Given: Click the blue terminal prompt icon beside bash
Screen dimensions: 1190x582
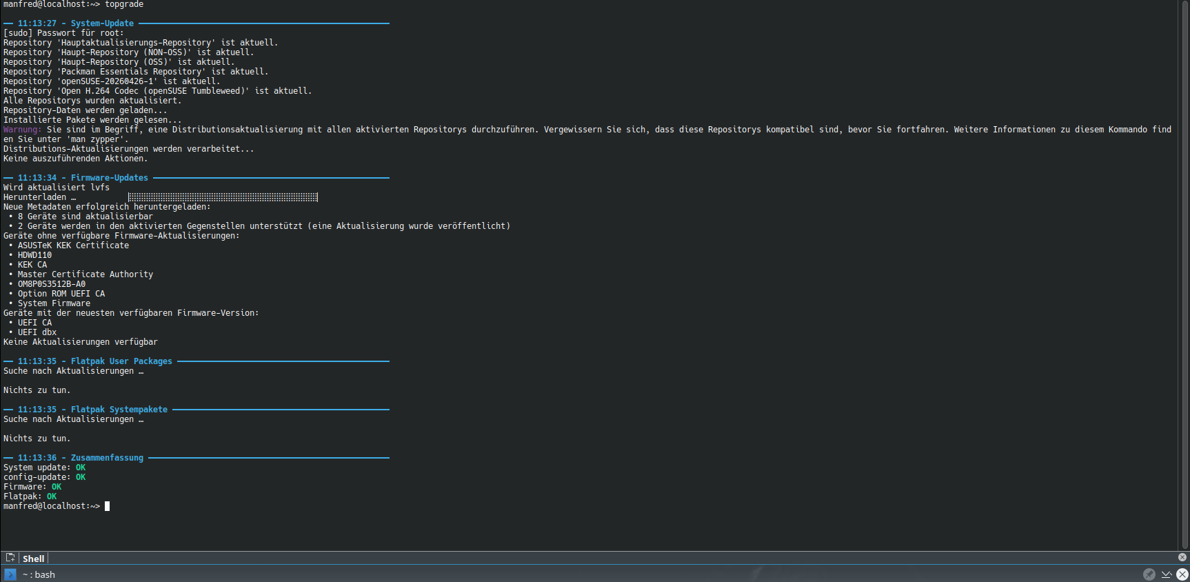Looking at the screenshot, I should (10, 574).
